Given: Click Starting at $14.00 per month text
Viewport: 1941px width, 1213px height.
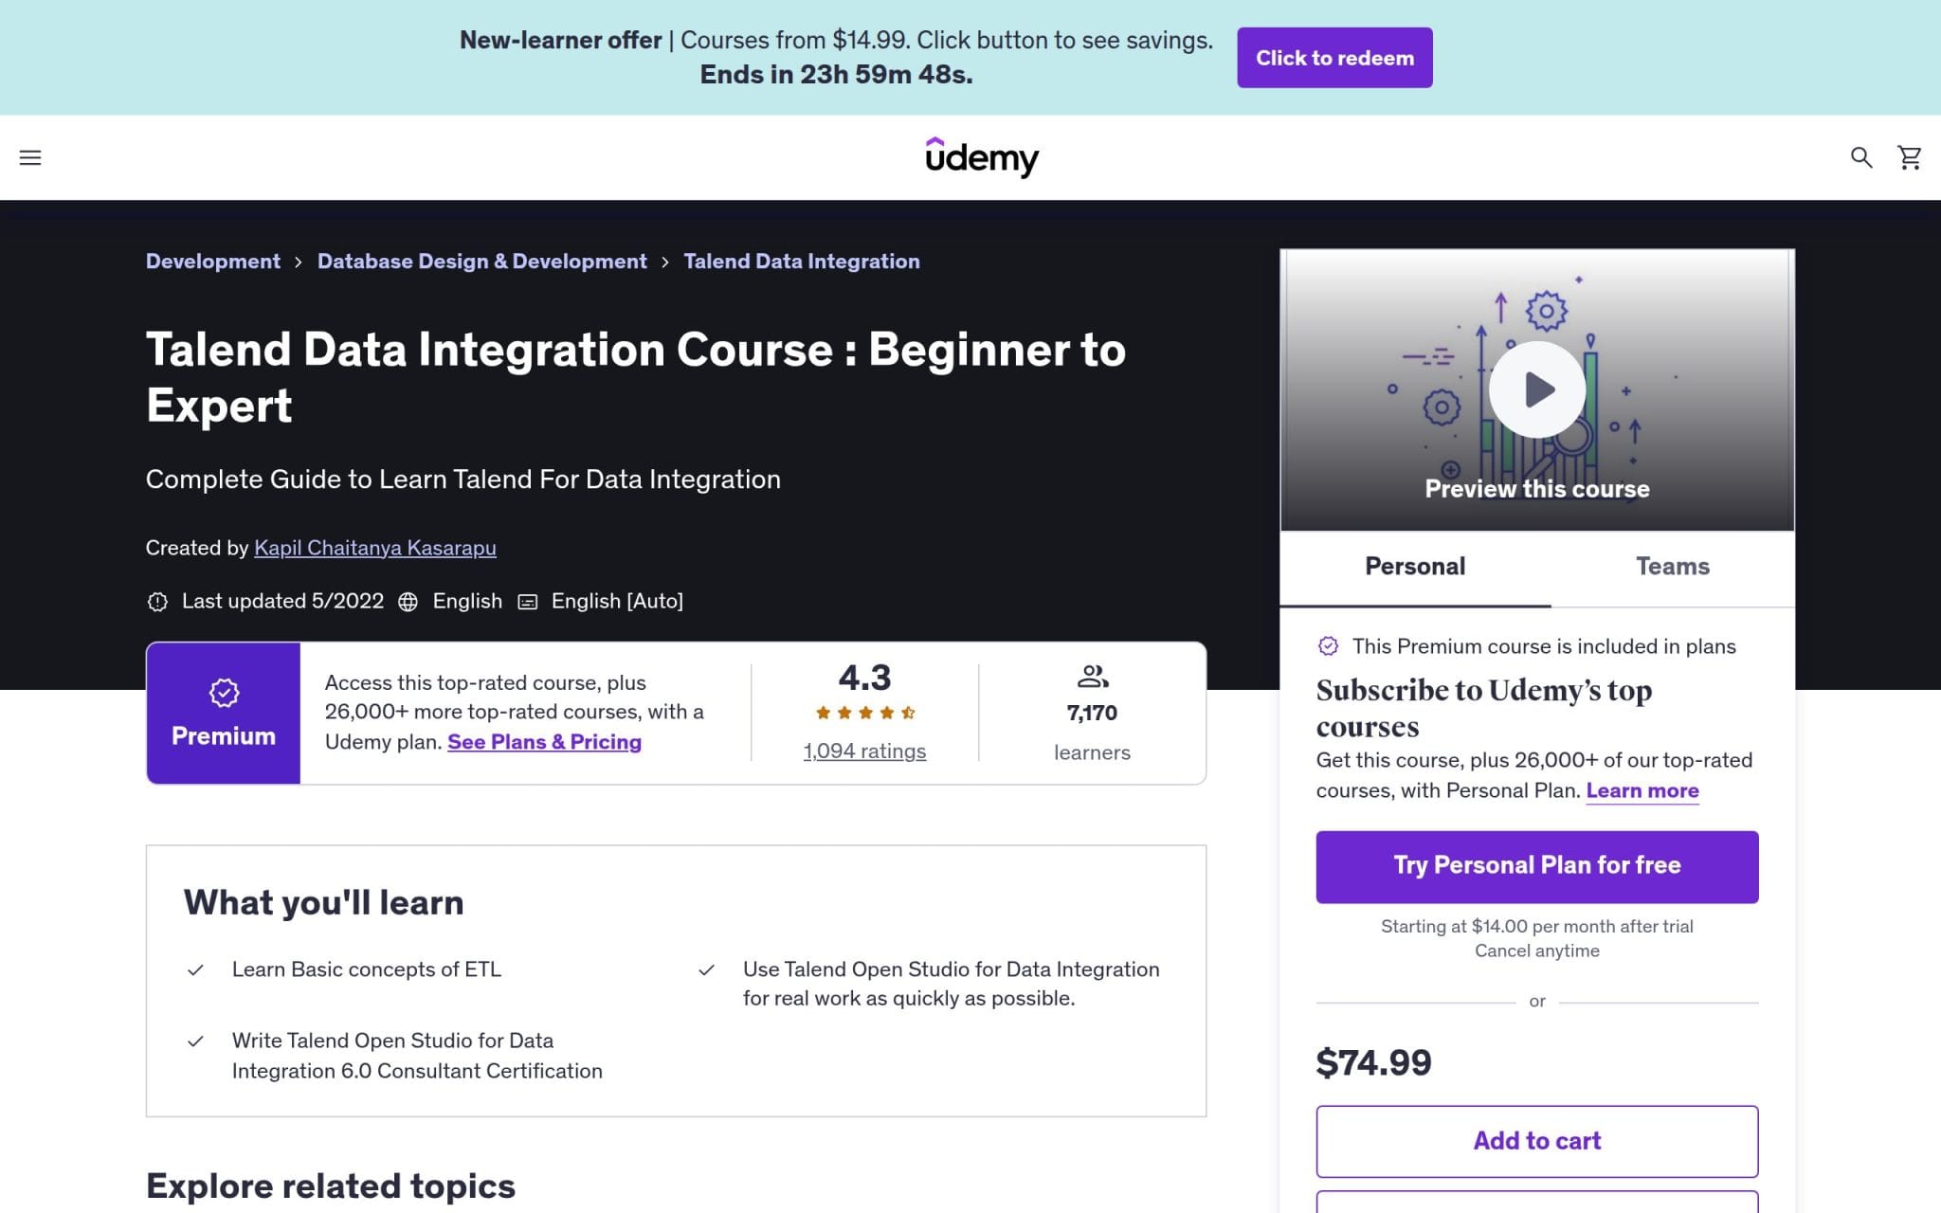Looking at the screenshot, I should point(1537,927).
